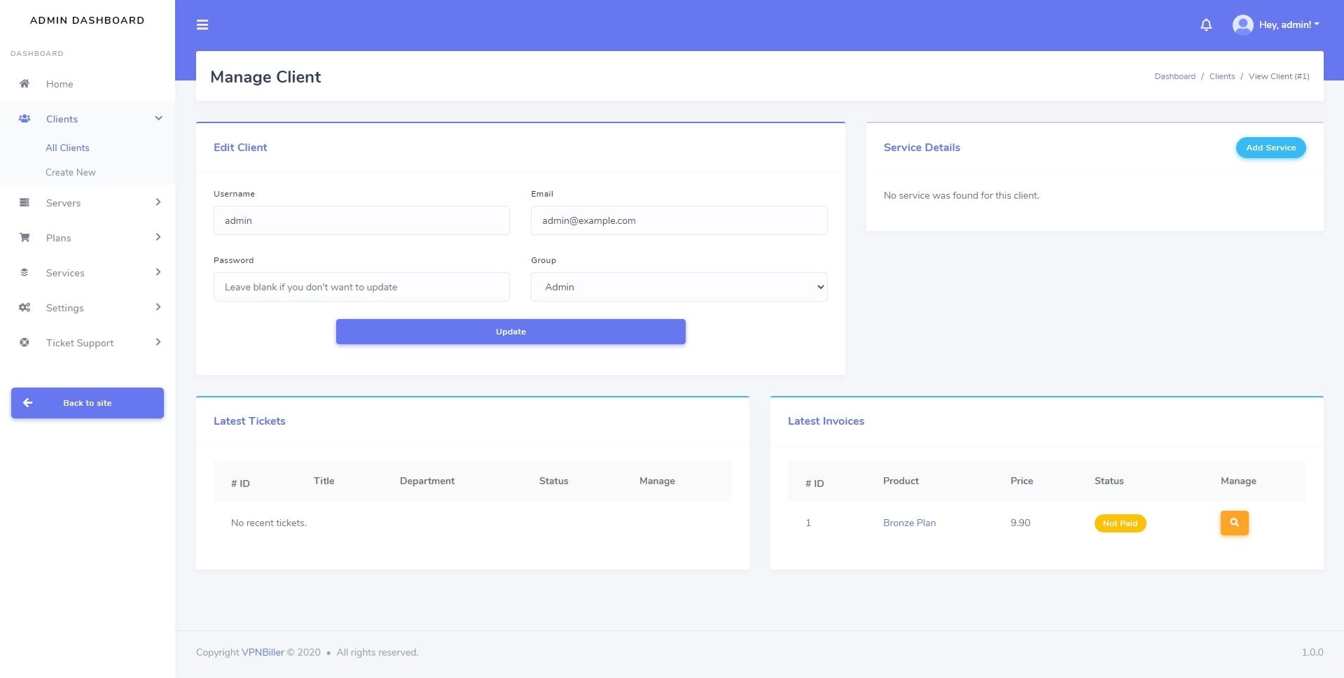Click the Update button
The image size is (1344, 678).
tap(511, 332)
